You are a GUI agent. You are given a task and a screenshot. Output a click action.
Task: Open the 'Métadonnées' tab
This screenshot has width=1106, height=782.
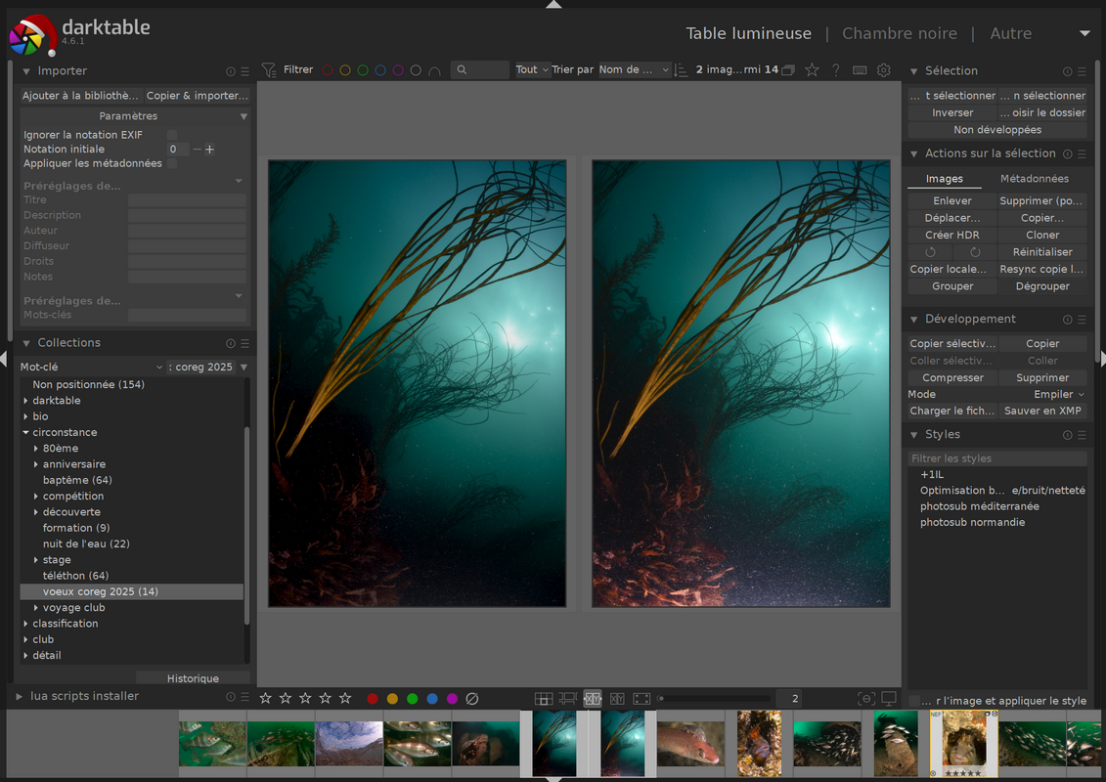(x=1034, y=179)
